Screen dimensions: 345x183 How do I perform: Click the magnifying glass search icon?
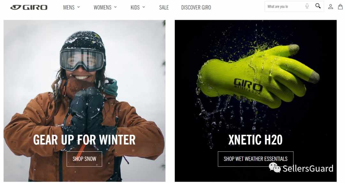(x=318, y=6)
